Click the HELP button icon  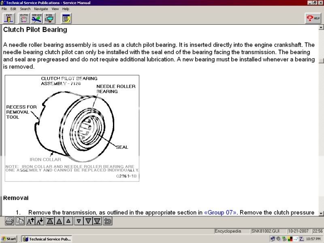tap(313, 18)
